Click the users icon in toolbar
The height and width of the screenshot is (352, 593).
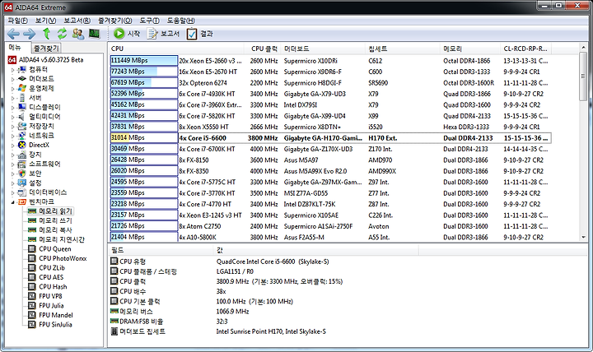[78, 34]
